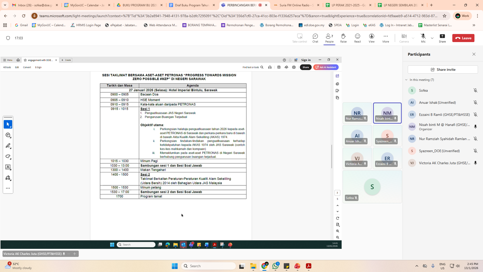
Task: Toggle Anuar Ishak's muted mic icon
Action: pyautogui.click(x=475, y=103)
